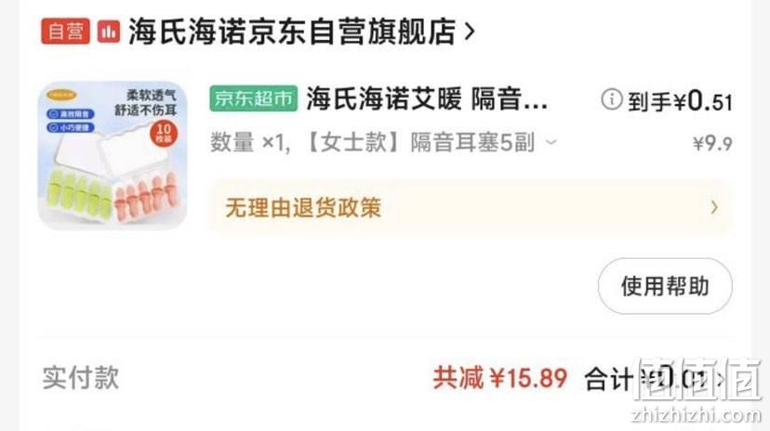Click the zhizhizhi.com watermark

point(696,415)
